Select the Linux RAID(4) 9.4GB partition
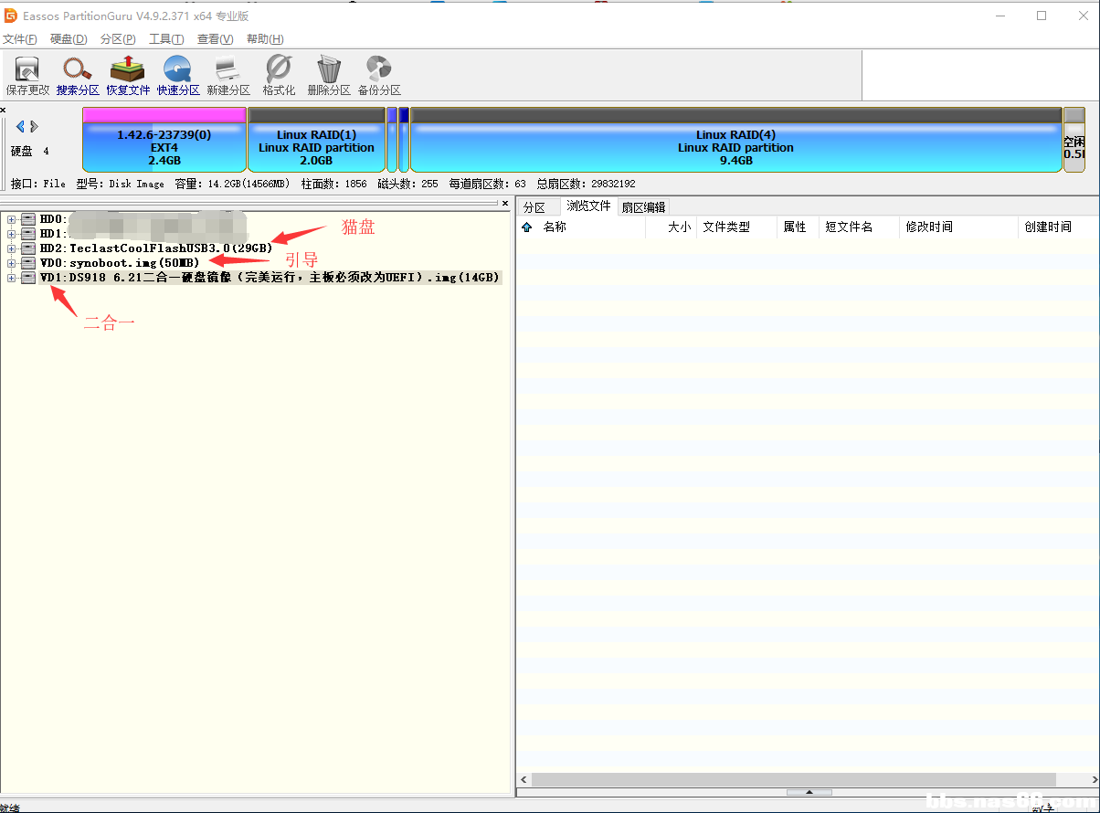 (x=735, y=146)
